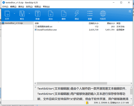Click the horizontal scrollbar left arrow
The image size is (134, 106).
pyautogui.click(x=35, y=83)
